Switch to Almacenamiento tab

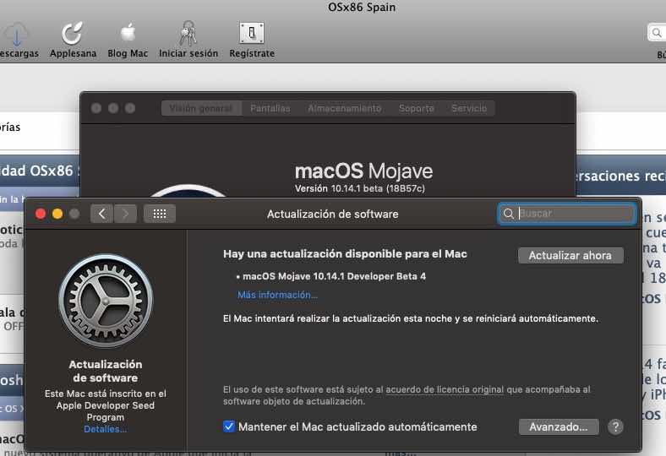pyautogui.click(x=345, y=108)
